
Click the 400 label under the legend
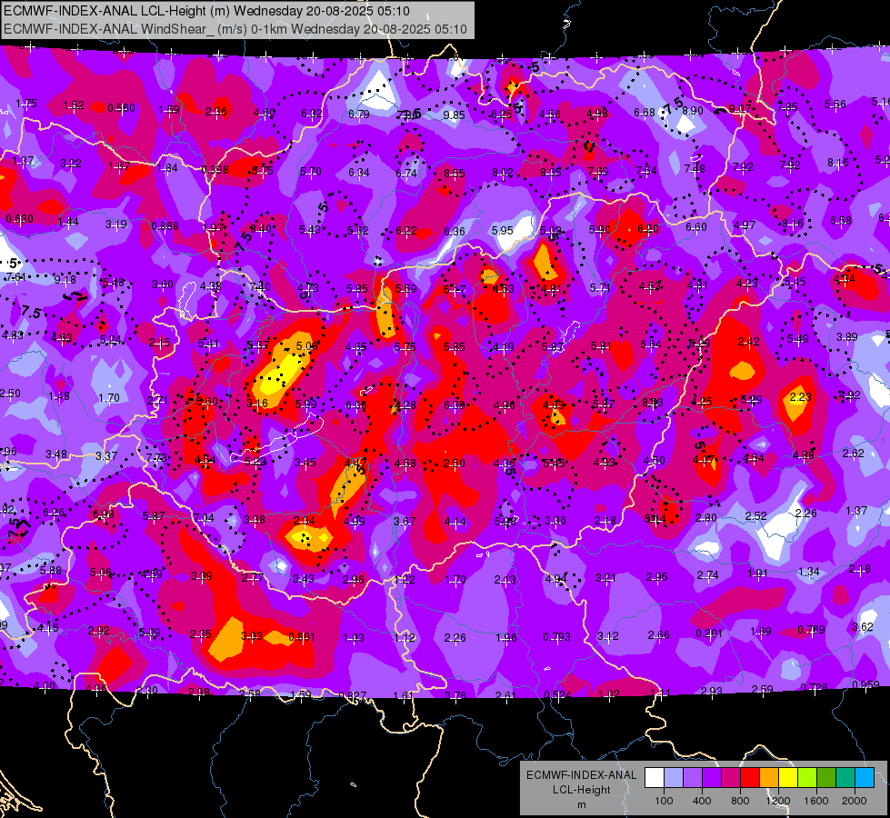(x=702, y=801)
